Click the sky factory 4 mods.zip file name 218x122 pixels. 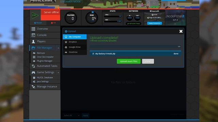105,54
